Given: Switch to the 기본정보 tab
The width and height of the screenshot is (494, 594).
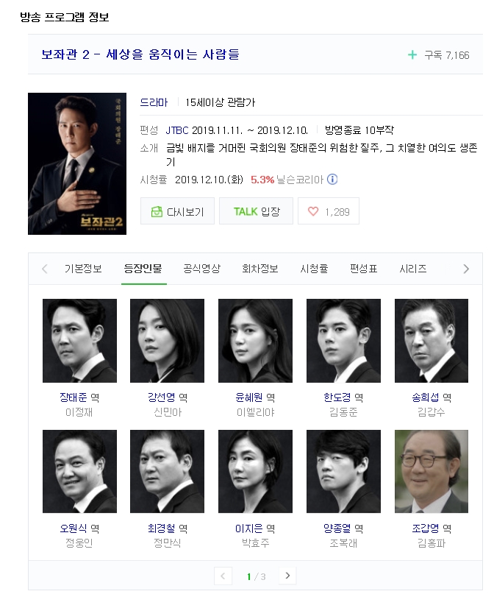Looking at the screenshot, I should coord(83,269).
